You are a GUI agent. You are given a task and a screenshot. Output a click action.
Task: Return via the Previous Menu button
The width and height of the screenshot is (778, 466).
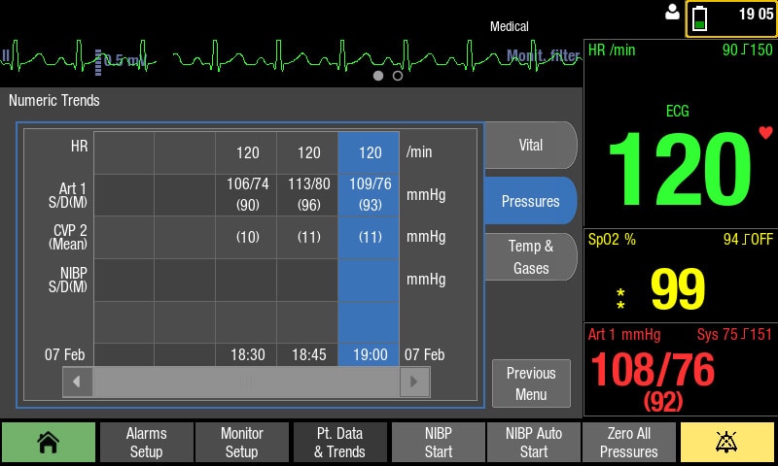coord(531,383)
